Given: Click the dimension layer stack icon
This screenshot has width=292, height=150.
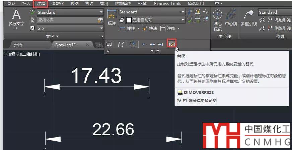Looking at the screenshot, I should 122,20.
